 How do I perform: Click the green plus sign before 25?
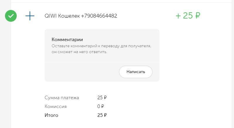178,16
